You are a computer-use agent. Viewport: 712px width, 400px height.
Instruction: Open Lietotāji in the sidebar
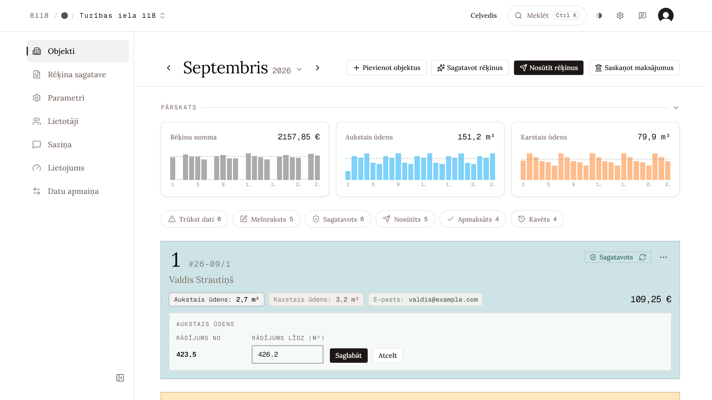click(78, 121)
